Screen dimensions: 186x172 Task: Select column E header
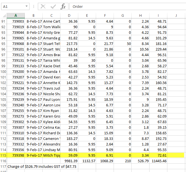pyautogui.click(x=87, y=15)
